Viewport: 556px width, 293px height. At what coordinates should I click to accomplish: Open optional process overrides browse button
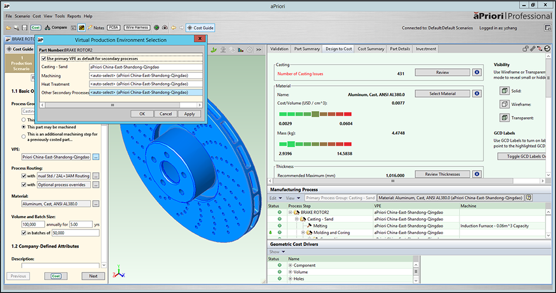(x=96, y=185)
